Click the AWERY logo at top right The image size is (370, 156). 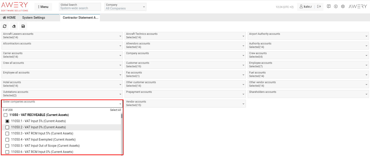pos(358,6)
